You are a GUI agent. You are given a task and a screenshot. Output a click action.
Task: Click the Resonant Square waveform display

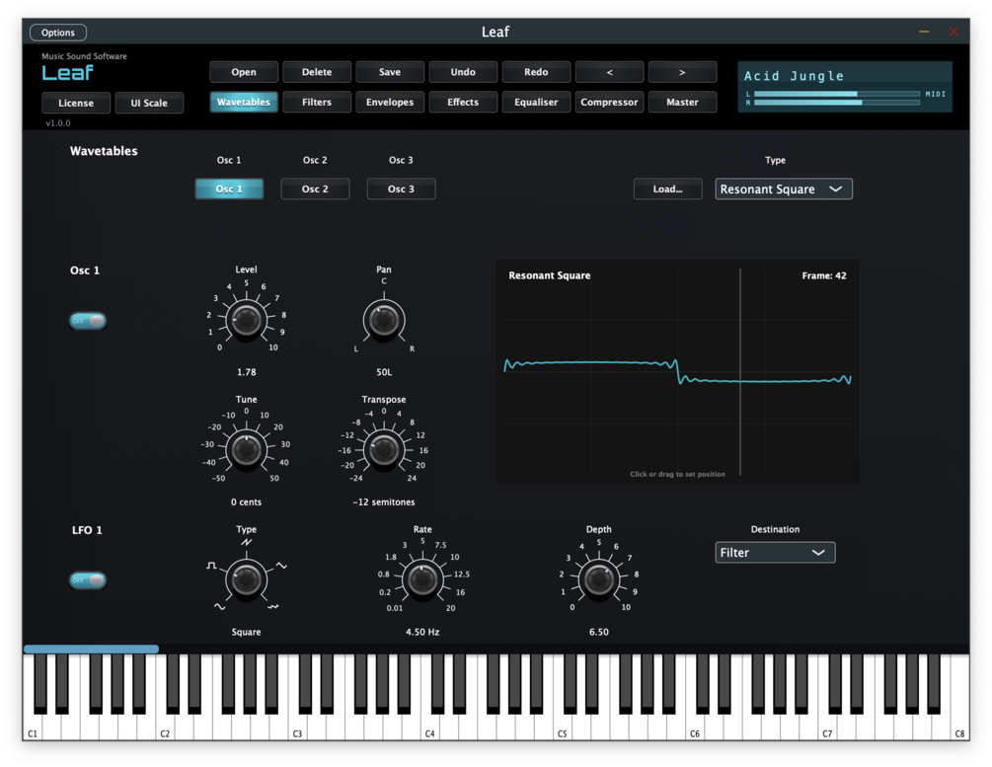[x=677, y=372]
